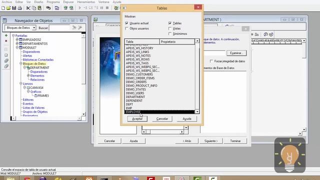Click the Open folder toolbar icon
This screenshot has width=320, height=180.
tap(8, 8)
